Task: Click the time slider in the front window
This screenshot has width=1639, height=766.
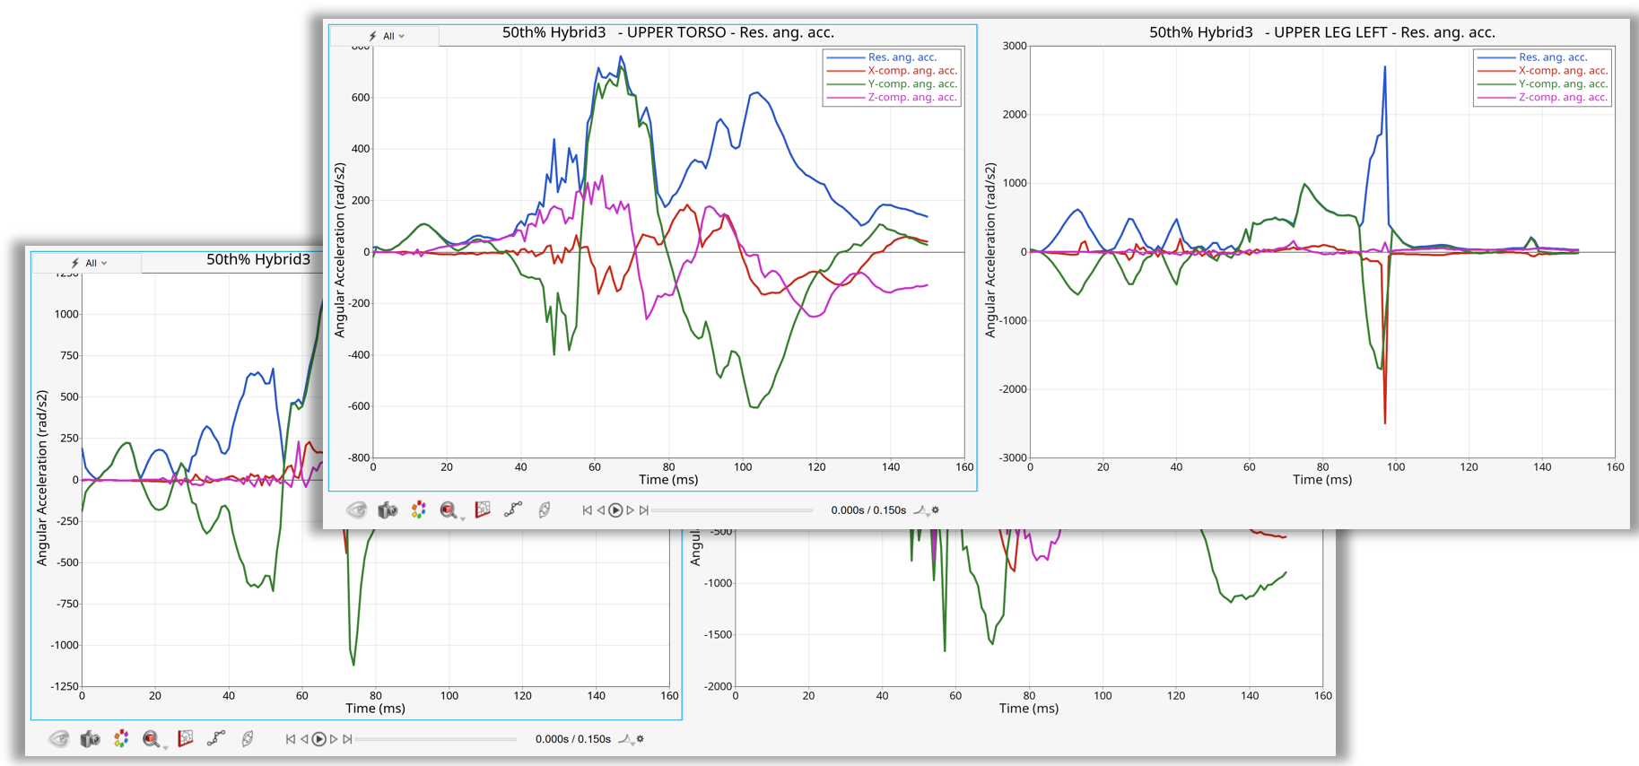Action: pyautogui.click(x=732, y=510)
